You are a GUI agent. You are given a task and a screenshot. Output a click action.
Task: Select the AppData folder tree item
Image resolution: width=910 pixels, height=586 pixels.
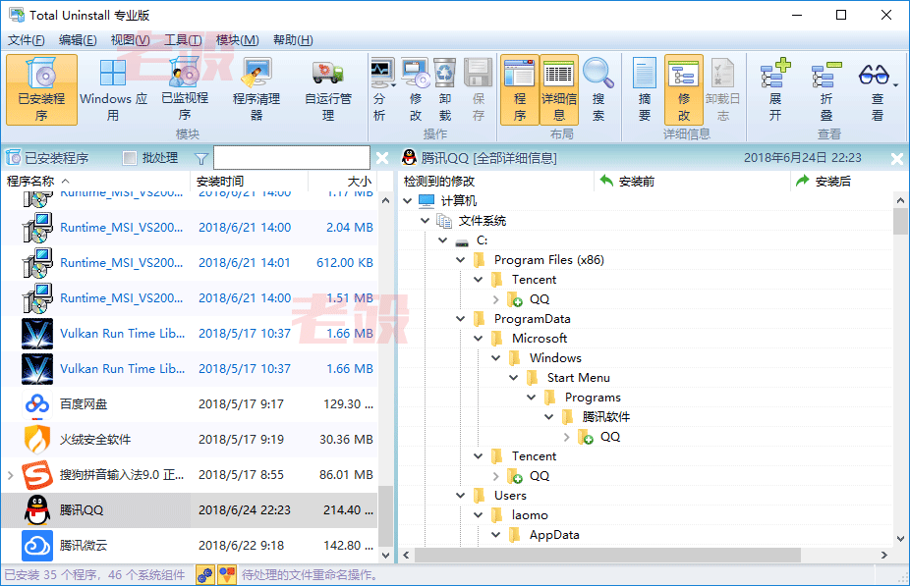pos(554,535)
